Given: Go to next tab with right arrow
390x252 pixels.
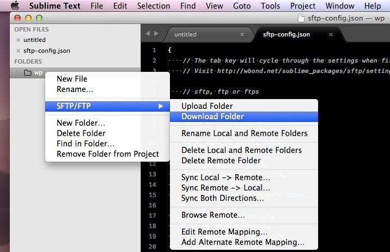Looking at the screenshot, I should point(156,33).
